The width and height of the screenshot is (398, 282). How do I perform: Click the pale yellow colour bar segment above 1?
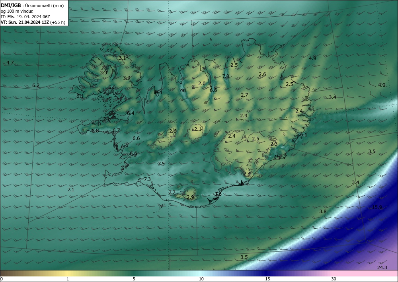click(x=68, y=273)
